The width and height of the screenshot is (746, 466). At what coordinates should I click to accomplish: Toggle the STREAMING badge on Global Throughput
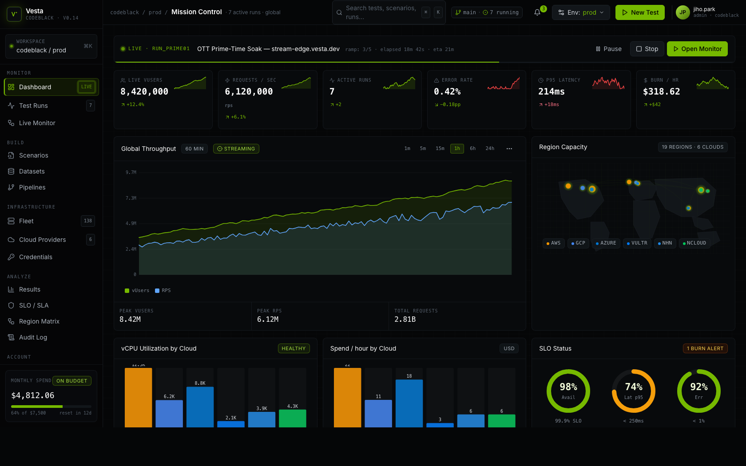(x=236, y=149)
